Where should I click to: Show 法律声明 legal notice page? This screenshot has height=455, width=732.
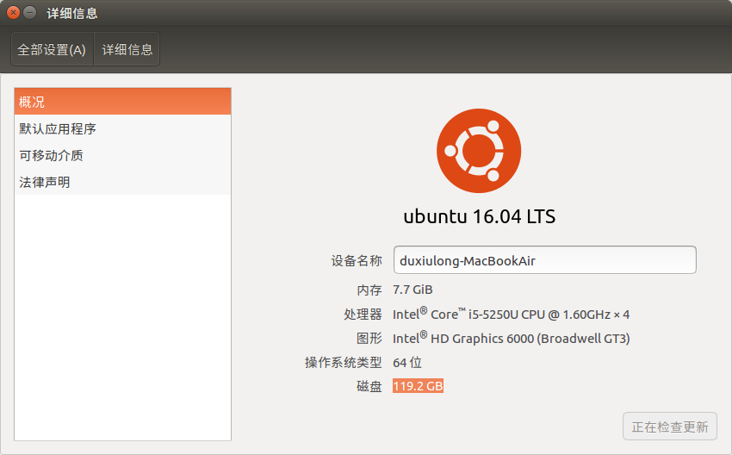pos(123,182)
